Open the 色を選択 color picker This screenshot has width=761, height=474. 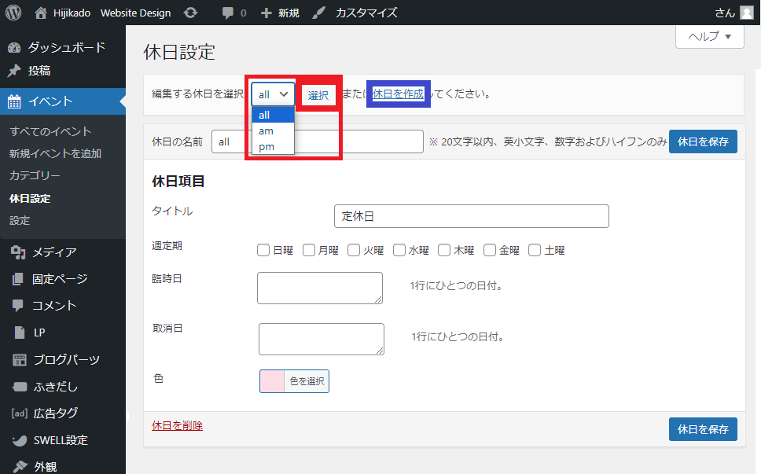click(294, 381)
